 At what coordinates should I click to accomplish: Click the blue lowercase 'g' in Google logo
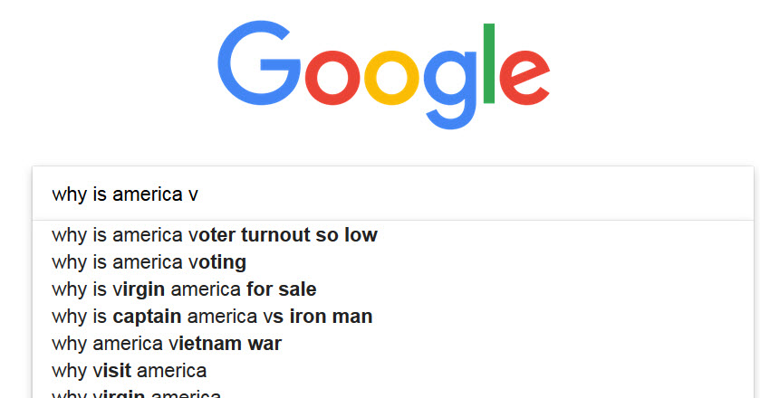click(451, 90)
